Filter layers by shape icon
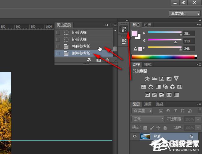The image size is (202, 154). click(x=182, y=111)
